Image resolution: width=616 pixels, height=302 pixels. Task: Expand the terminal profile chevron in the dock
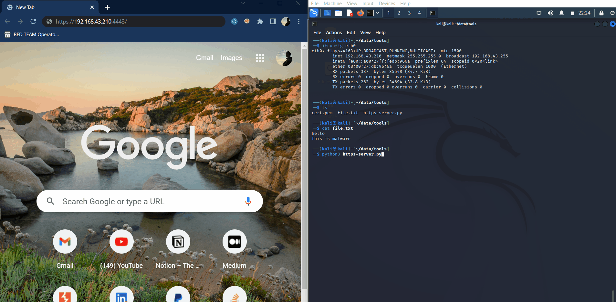coord(378,13)
